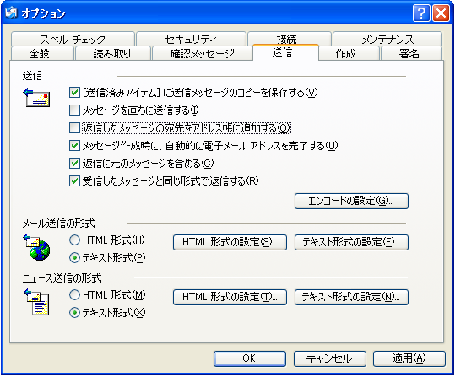Screen dimensions: 455x377
Task: Uncheck the save copy in 送信済みアイテム checkbox
Action: pyautogui.click(x=74, y=93)
